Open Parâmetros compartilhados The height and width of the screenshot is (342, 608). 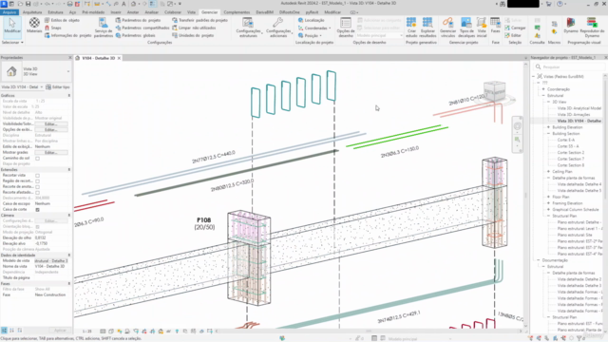(142, 28)
